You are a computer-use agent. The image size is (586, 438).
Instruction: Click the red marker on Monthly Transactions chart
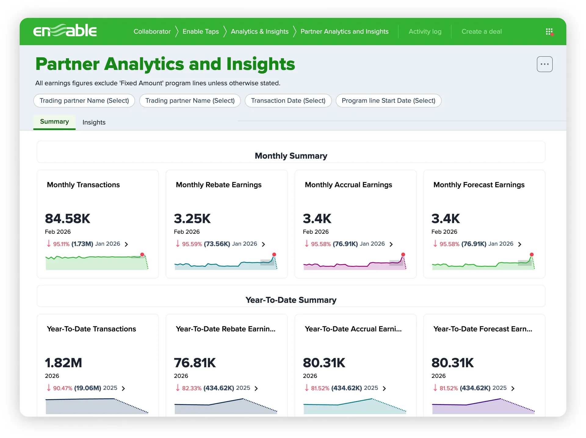coord(142,255)
